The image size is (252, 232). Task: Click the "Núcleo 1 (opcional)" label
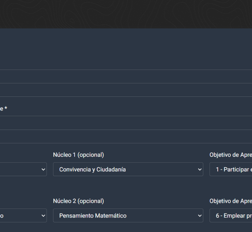(x=78, y=155)
